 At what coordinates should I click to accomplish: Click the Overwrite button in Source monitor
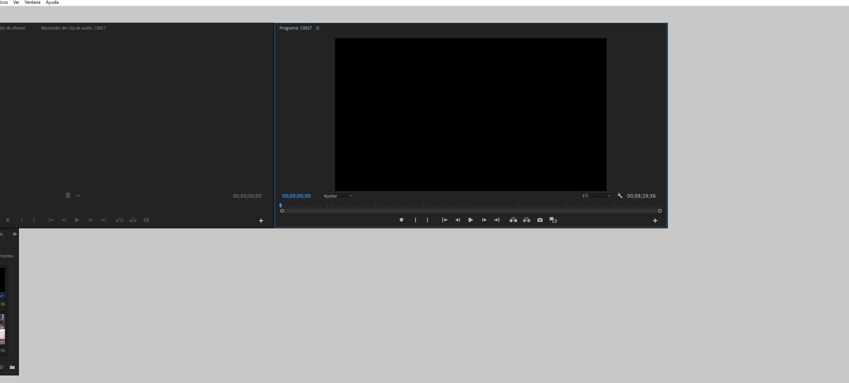[x=133, y=220]
